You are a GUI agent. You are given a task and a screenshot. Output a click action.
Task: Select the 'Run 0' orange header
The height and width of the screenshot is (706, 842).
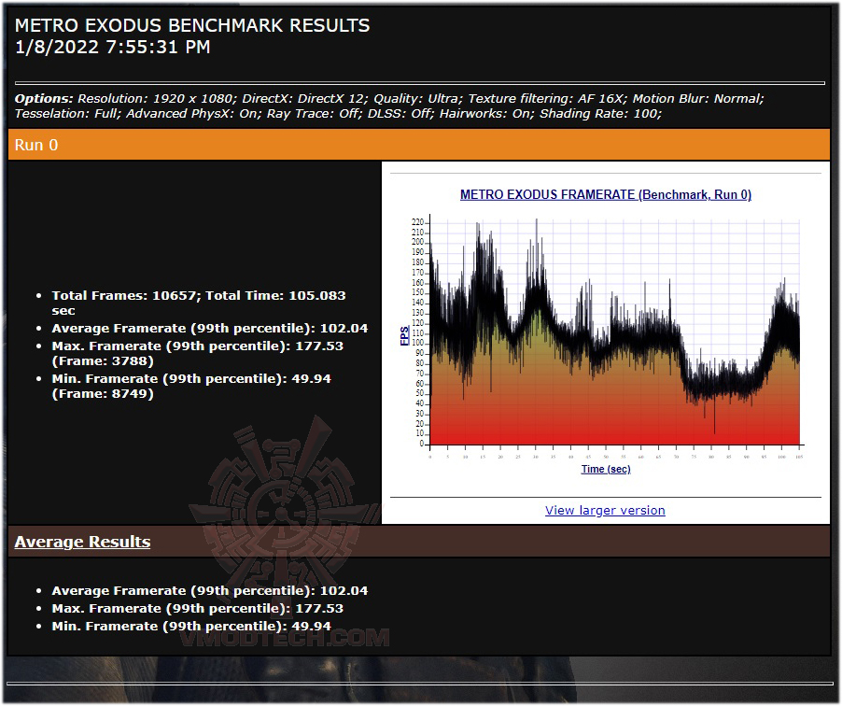click(419, 145)
